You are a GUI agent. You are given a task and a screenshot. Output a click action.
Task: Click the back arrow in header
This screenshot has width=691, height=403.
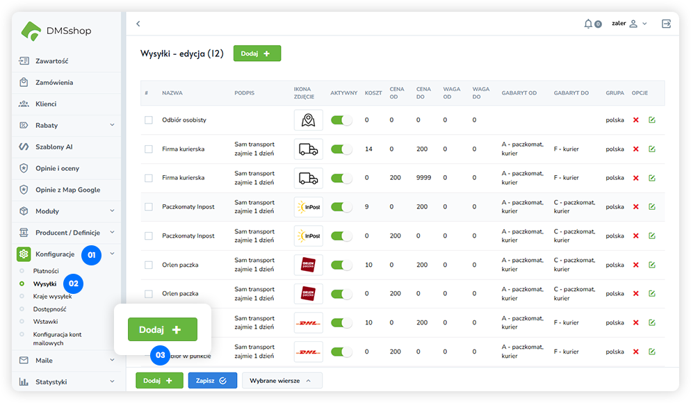pyautogui.click(x=138, y=24)
